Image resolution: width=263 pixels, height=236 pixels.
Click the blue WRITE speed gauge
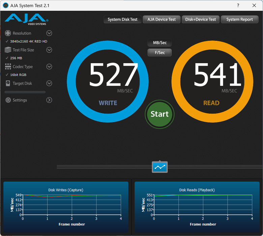[108, 81]
